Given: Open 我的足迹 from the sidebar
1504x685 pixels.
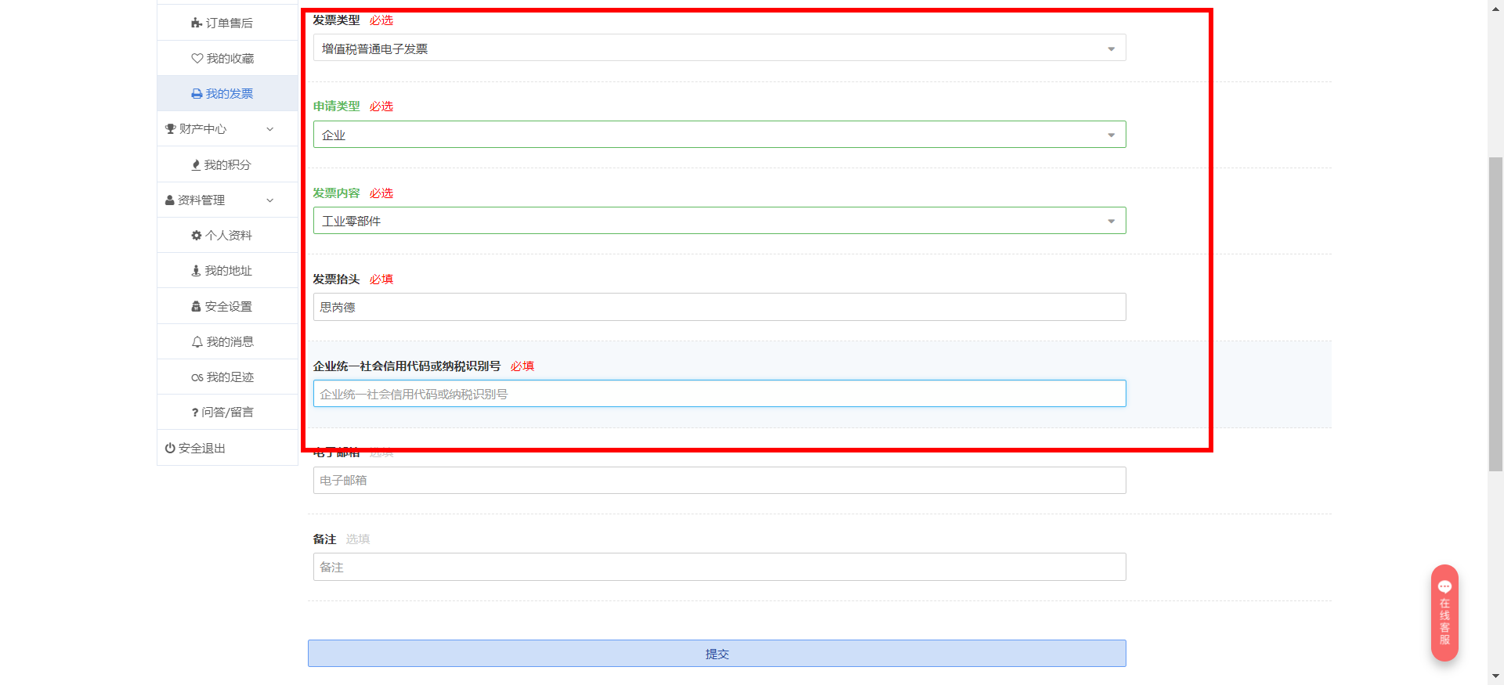Looking at the screenshot, I should point(230,377).
